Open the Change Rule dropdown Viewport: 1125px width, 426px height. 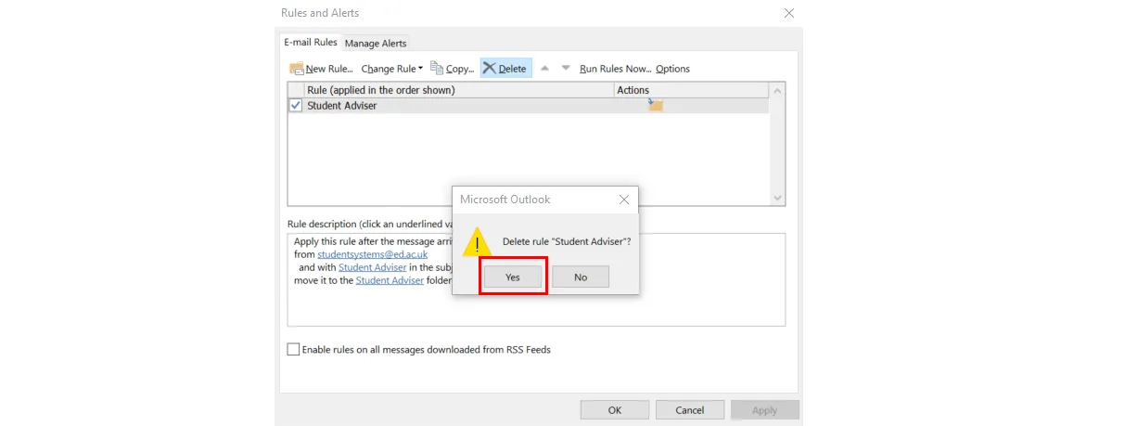tap(391, 69)
